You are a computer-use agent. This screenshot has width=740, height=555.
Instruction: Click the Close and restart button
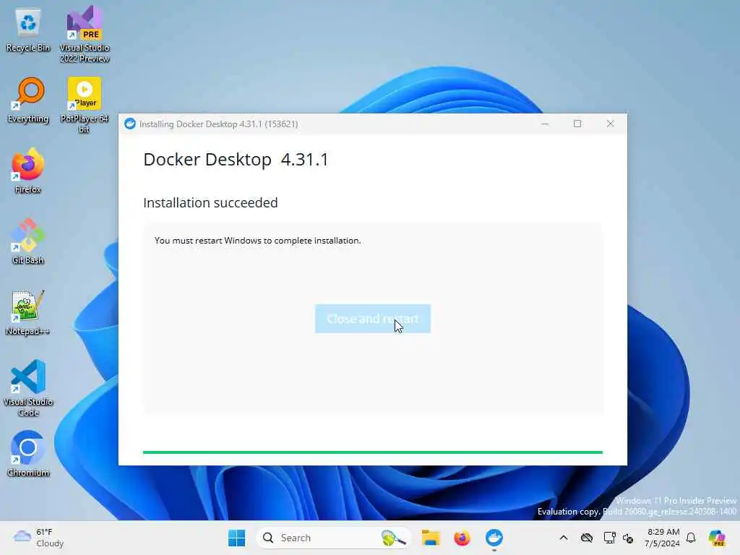[x=372, y=319]
